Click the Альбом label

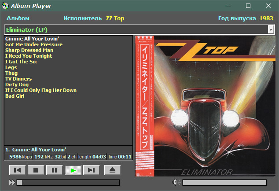pyautogui.click(x=18, y=18)
